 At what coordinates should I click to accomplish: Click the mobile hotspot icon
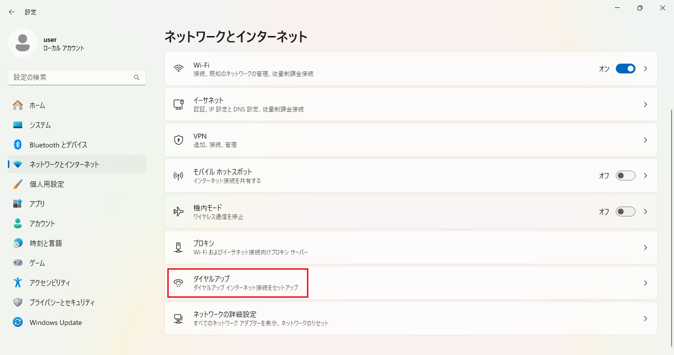pos(179,176)
